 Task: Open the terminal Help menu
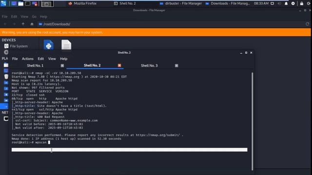pos(63,59)
